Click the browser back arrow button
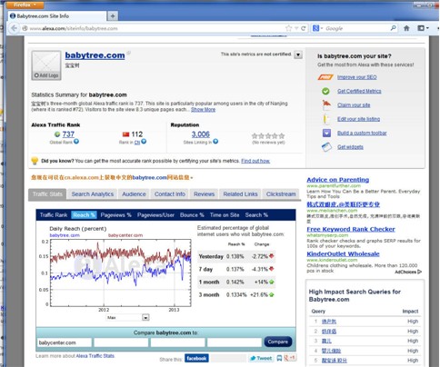Image resolution: width=440 pixels, height=367 pixels. pos(14,28)
